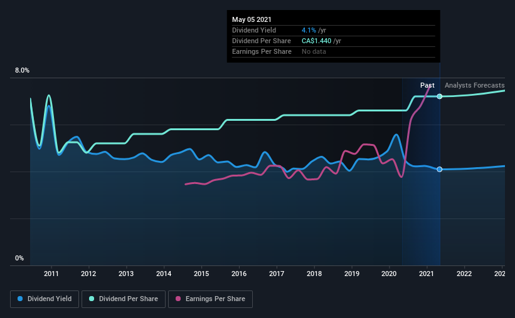515x318 pixels.
Task: Click the 2014 x-axis year label
Action: pyautogui.click(x=164, y=274)
